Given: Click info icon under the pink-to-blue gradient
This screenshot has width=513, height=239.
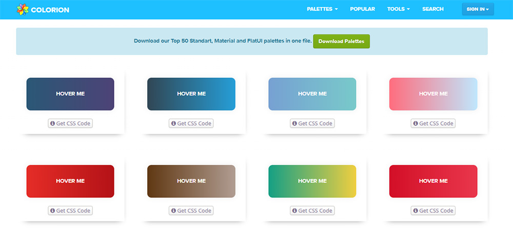Looking at the screenshot, I should coord(416,123).
